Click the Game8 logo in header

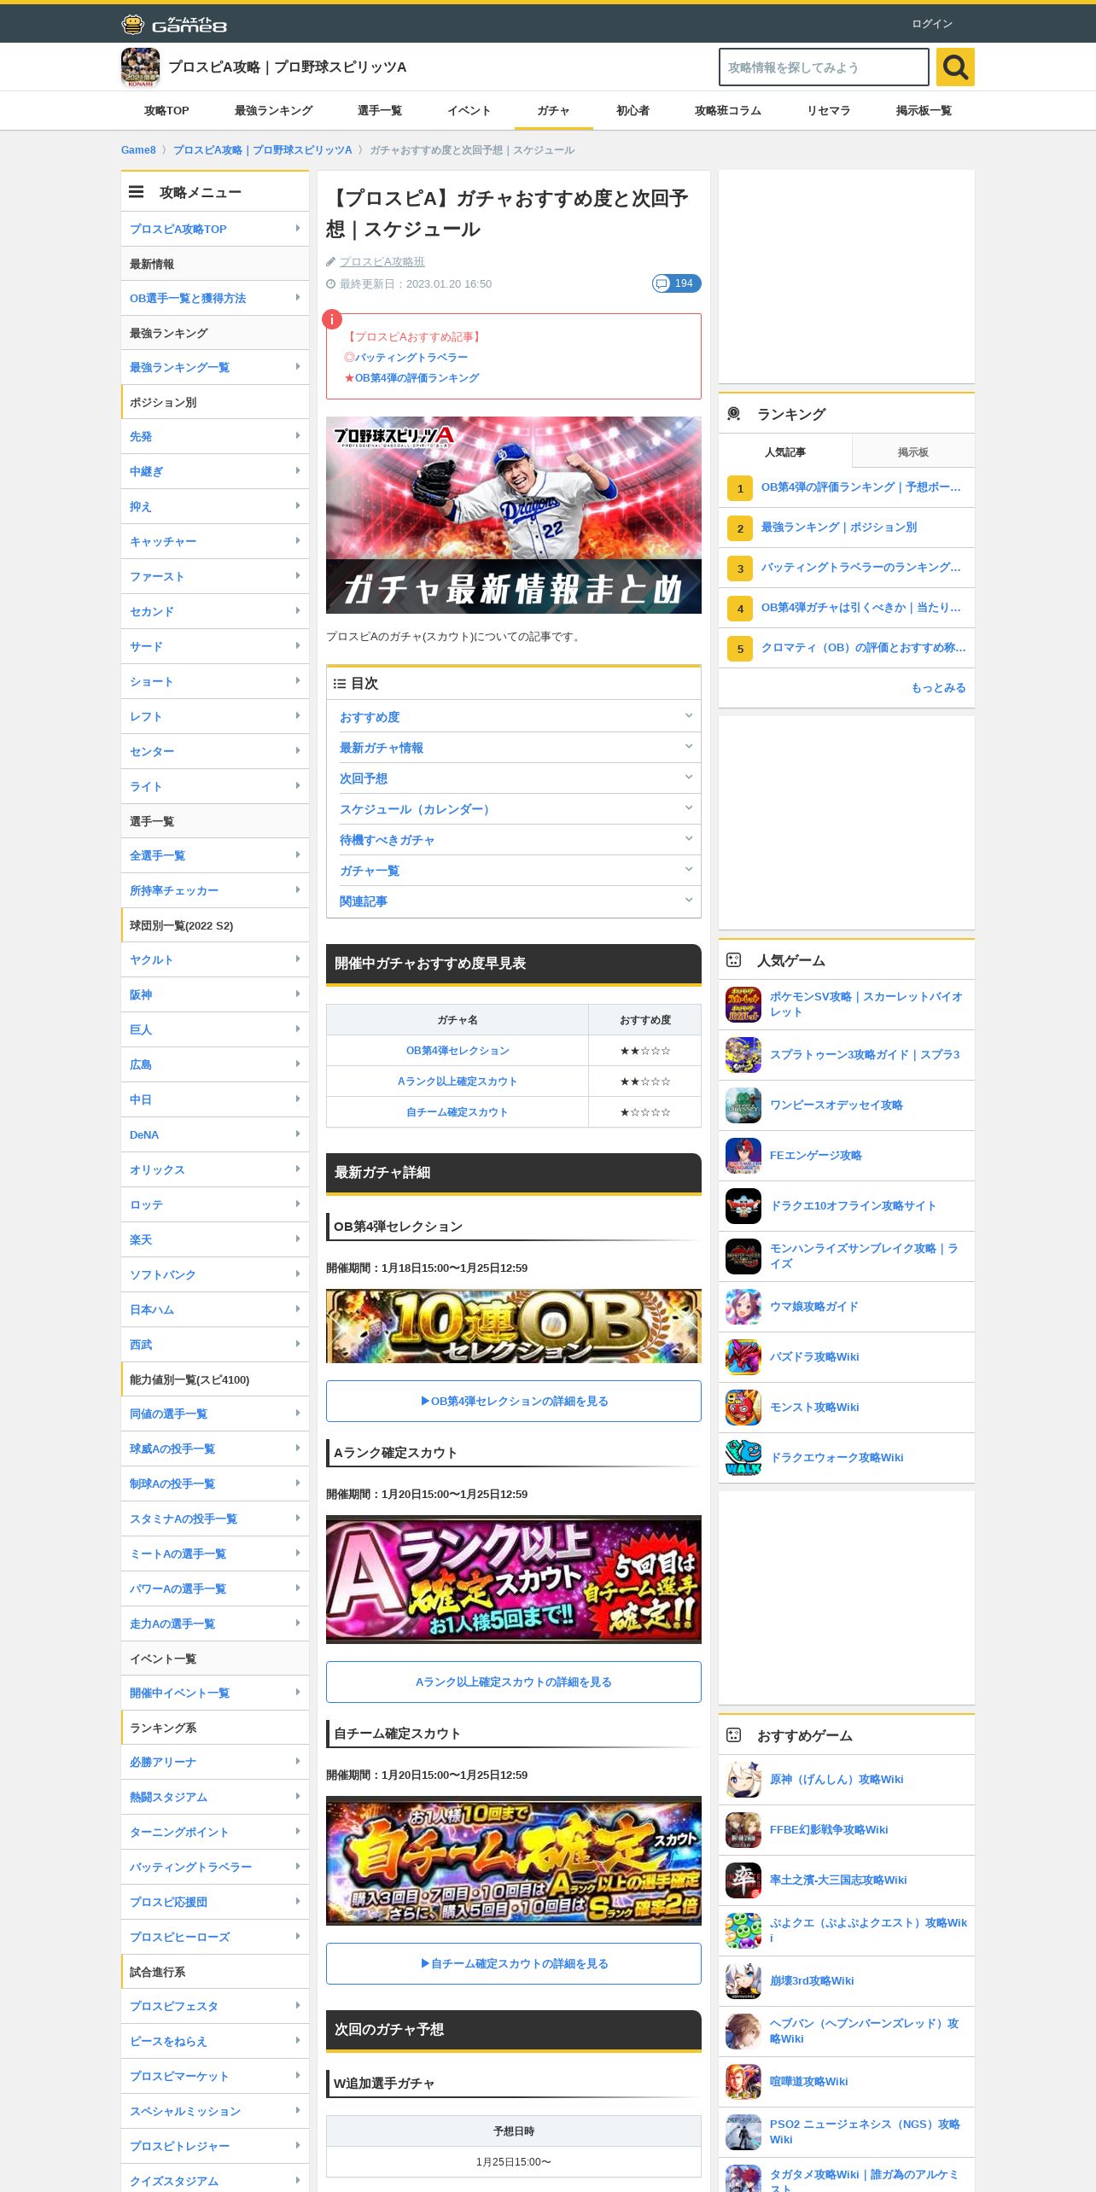point(174,24)
